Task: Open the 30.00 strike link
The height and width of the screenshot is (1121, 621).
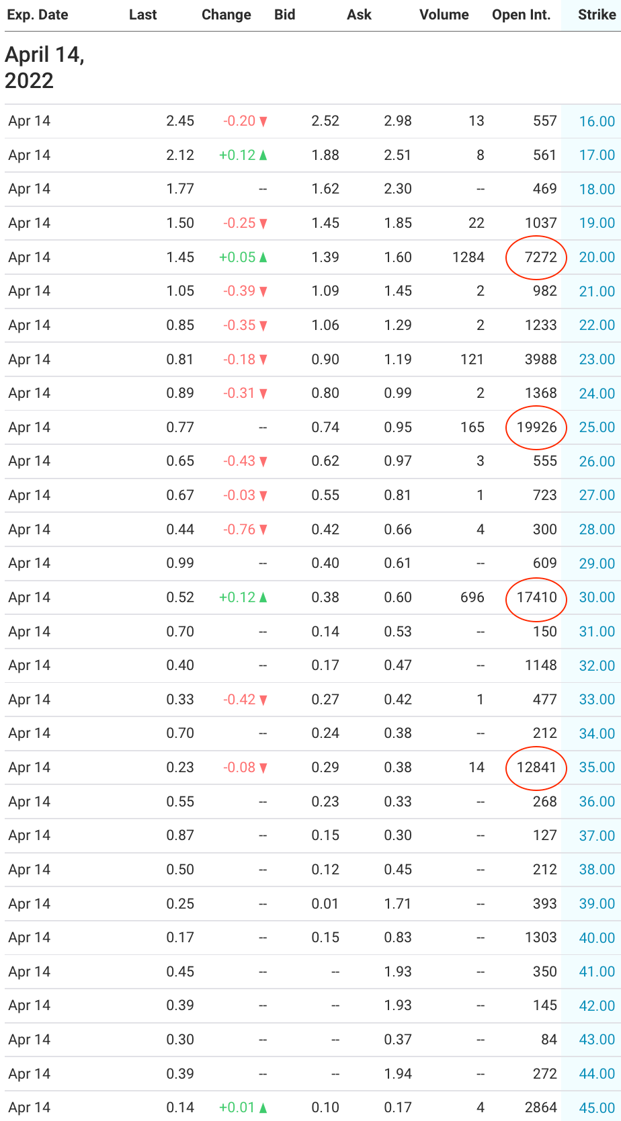Action: [597, 597]
